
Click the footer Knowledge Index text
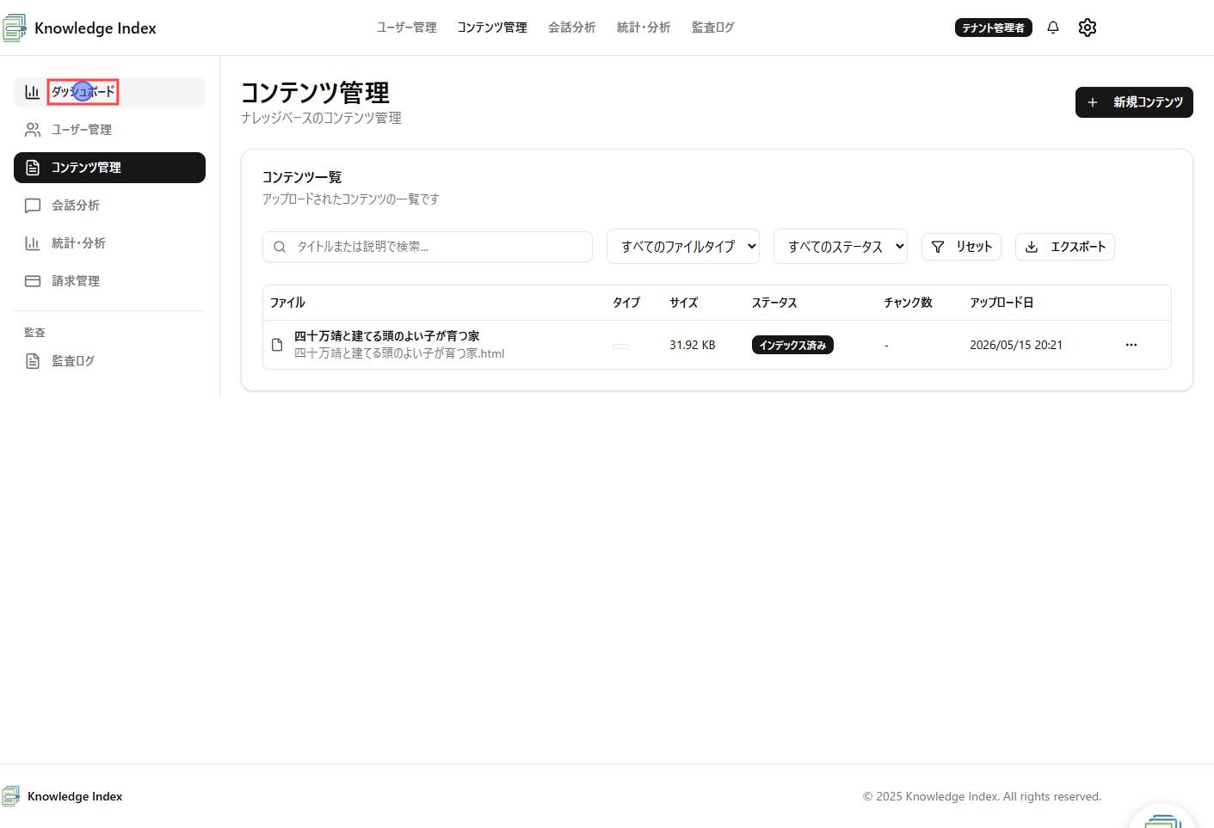75,796
